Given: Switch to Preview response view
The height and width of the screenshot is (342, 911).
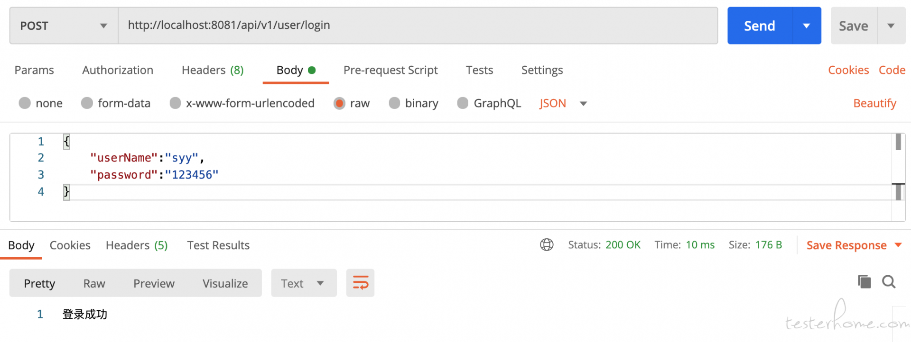Looking at the screenshot, I should pos(154,283).
